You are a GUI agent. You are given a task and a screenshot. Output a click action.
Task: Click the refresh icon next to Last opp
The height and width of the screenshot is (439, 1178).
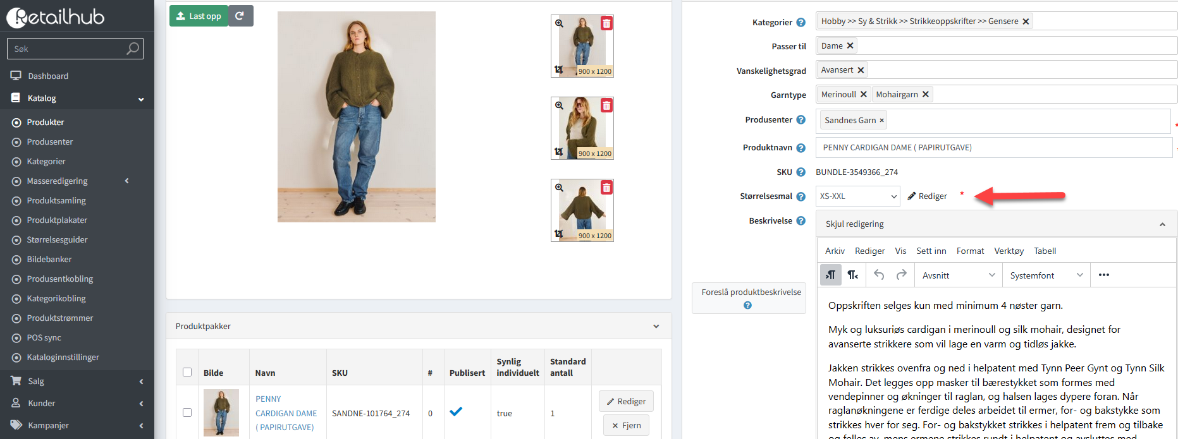click(x=240, y=16)
